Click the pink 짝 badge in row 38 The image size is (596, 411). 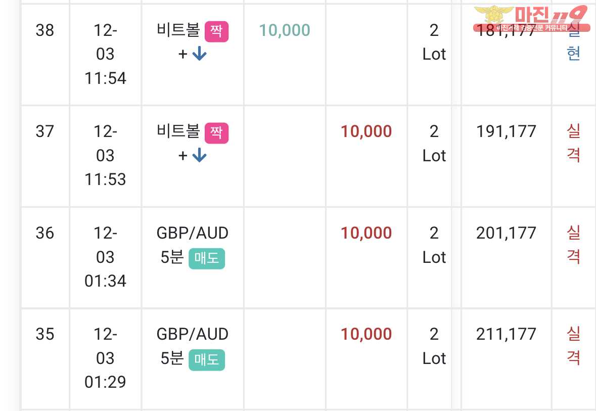click(216, 31)
